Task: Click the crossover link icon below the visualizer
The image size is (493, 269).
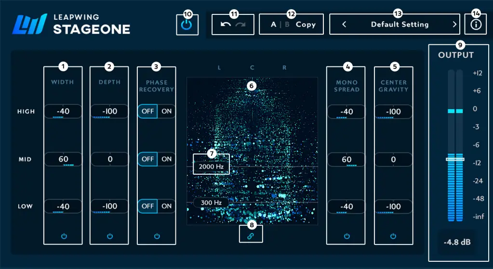Action: pyautogui.click(x=251, y=234)
